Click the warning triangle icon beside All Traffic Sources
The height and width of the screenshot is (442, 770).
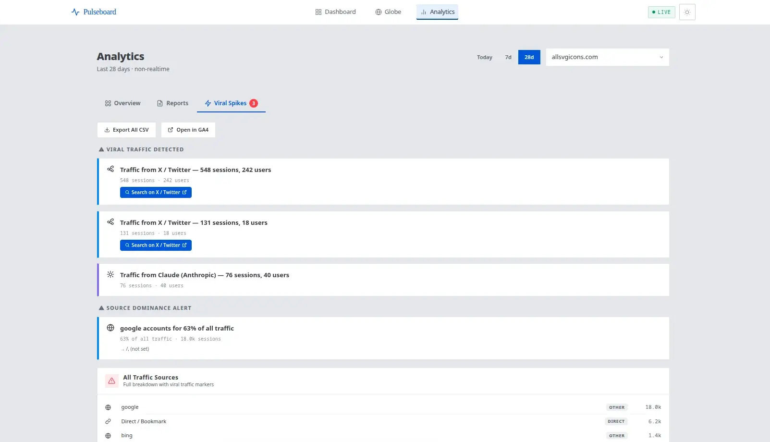(111, 381)
